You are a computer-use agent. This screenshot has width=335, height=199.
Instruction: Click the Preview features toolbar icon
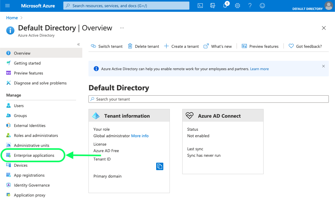click(x=244, y=46)
